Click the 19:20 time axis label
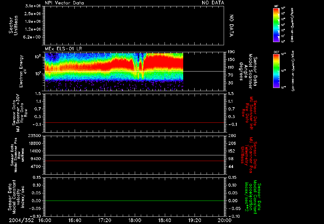324x224 pixels. pos(195,220)
